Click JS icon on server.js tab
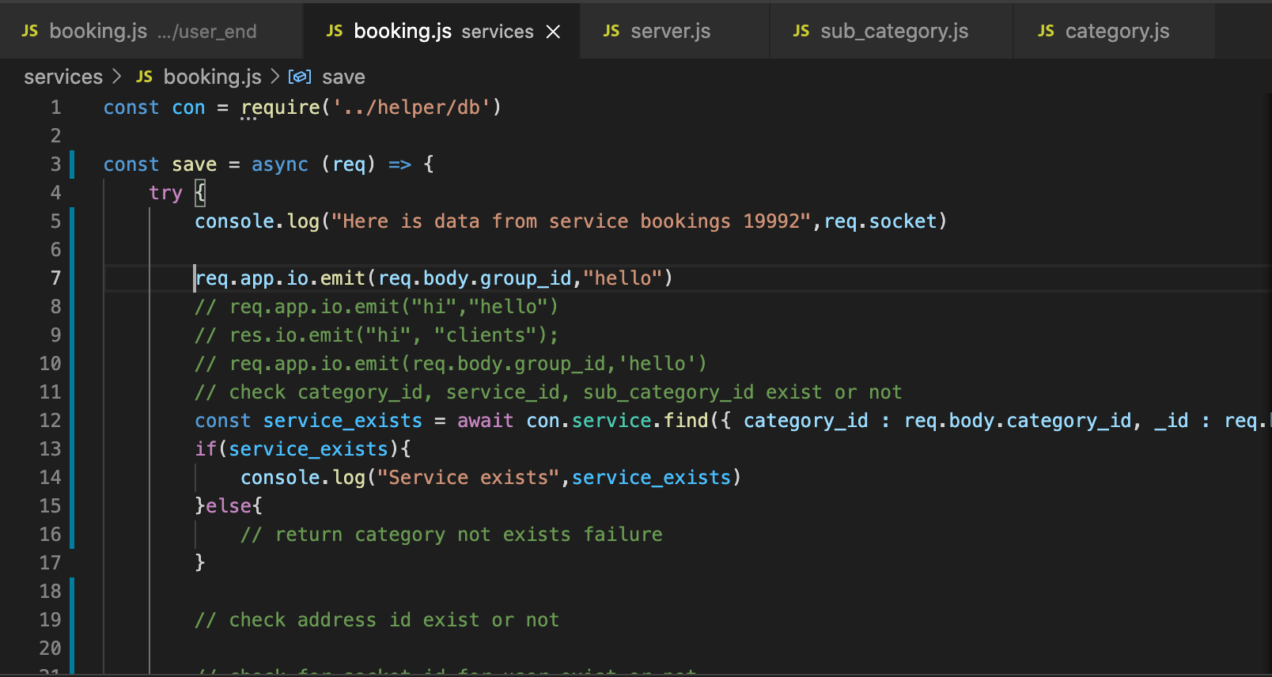Screen dimensions: 1272x677 (611, 31)
